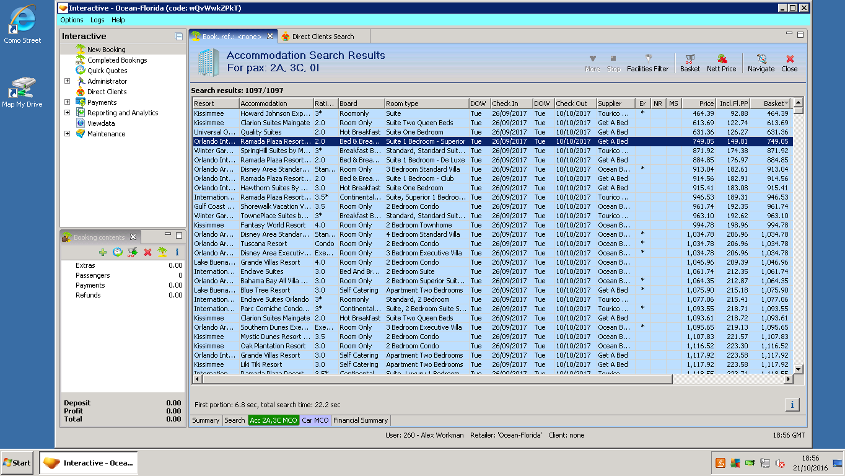This screenshot has width=845, height=476.
Task: Select the Fantasy World Resort row
Action: coord(273,225)
